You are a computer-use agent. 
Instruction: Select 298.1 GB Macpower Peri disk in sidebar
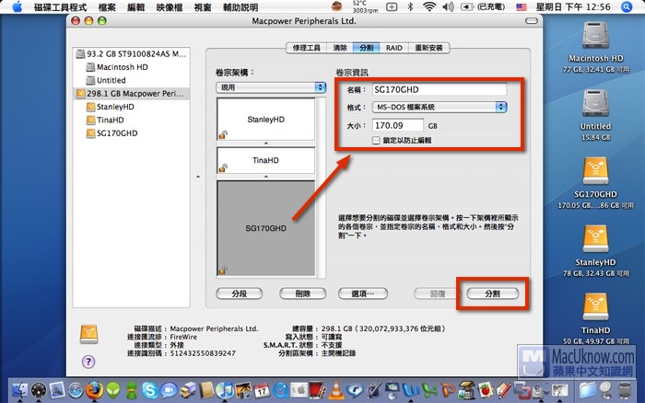point(131,94)
